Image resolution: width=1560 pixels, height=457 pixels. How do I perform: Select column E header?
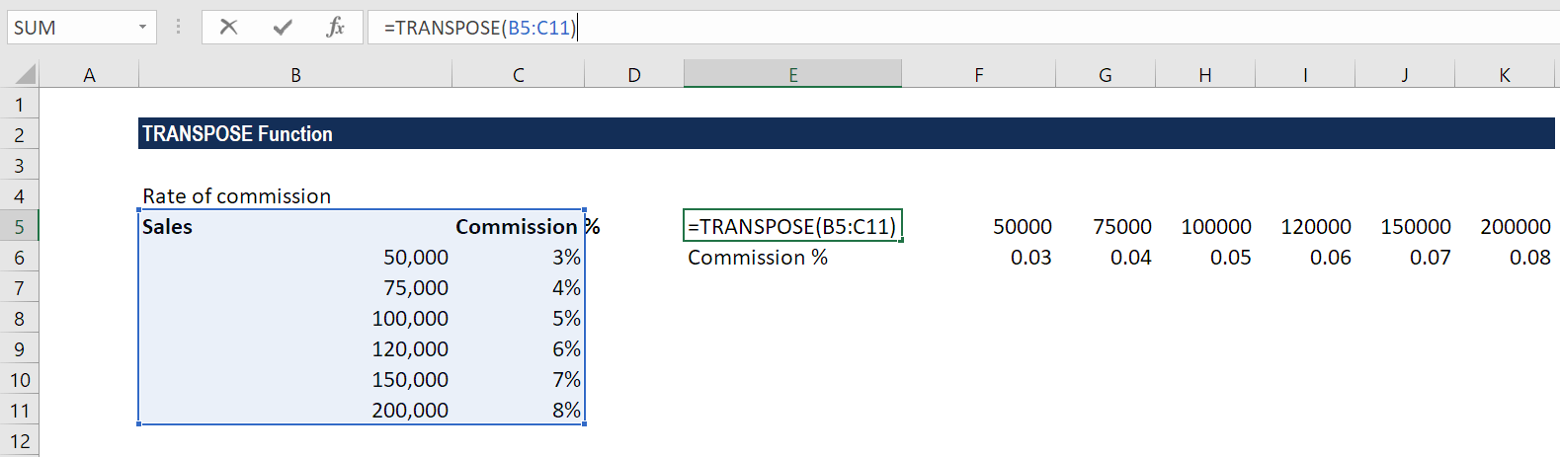792,75
